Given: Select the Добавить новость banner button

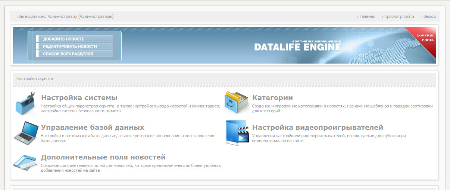Looking at the screenshot, I should click(75, 39).
